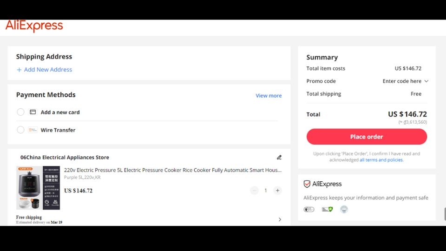446x251 pixels.
Task: Click the green shield security badge
Action: tap(328, 209)
